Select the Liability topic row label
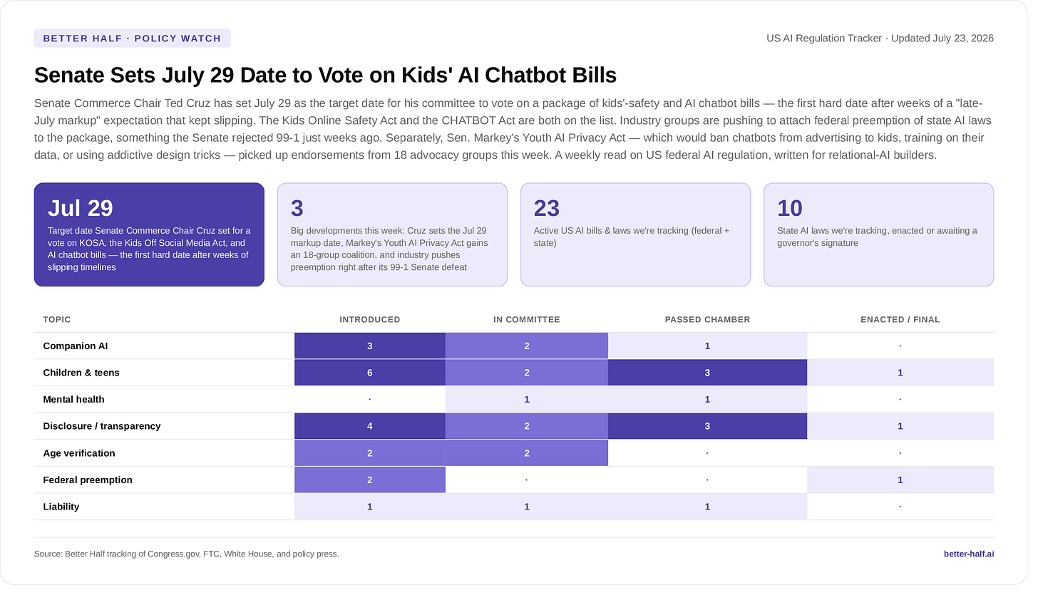This screenshot has height=595, width=1038. [x=61, y=507]
